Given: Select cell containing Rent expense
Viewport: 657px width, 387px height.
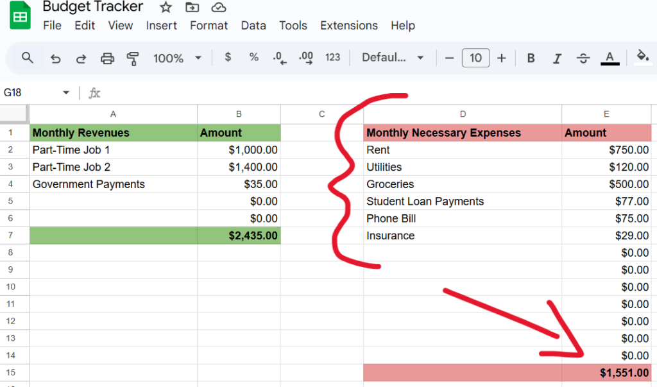Looking at the screenshot, I should coord(463,150).
